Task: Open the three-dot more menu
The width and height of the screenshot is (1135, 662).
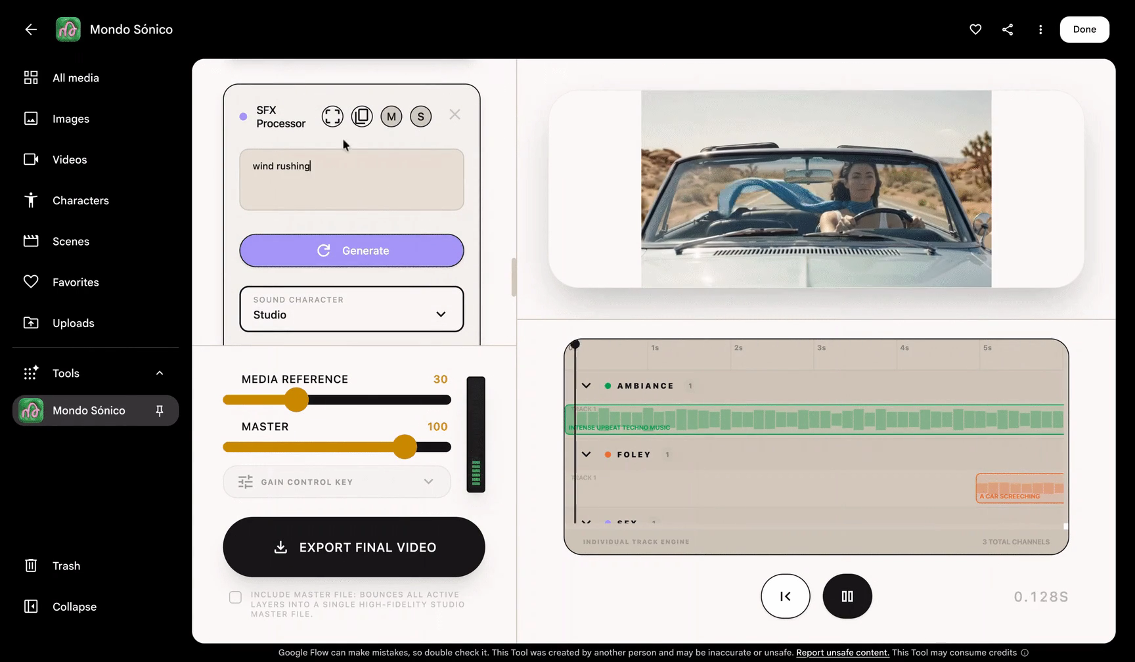Action: point(1040,30)
